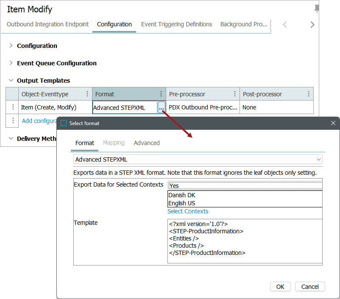Image resolution: width=340 pixels, height=299 pixels.
Task: Open Pre-processor column options menu
Action: pyautogui.click(x=235, y=94)
